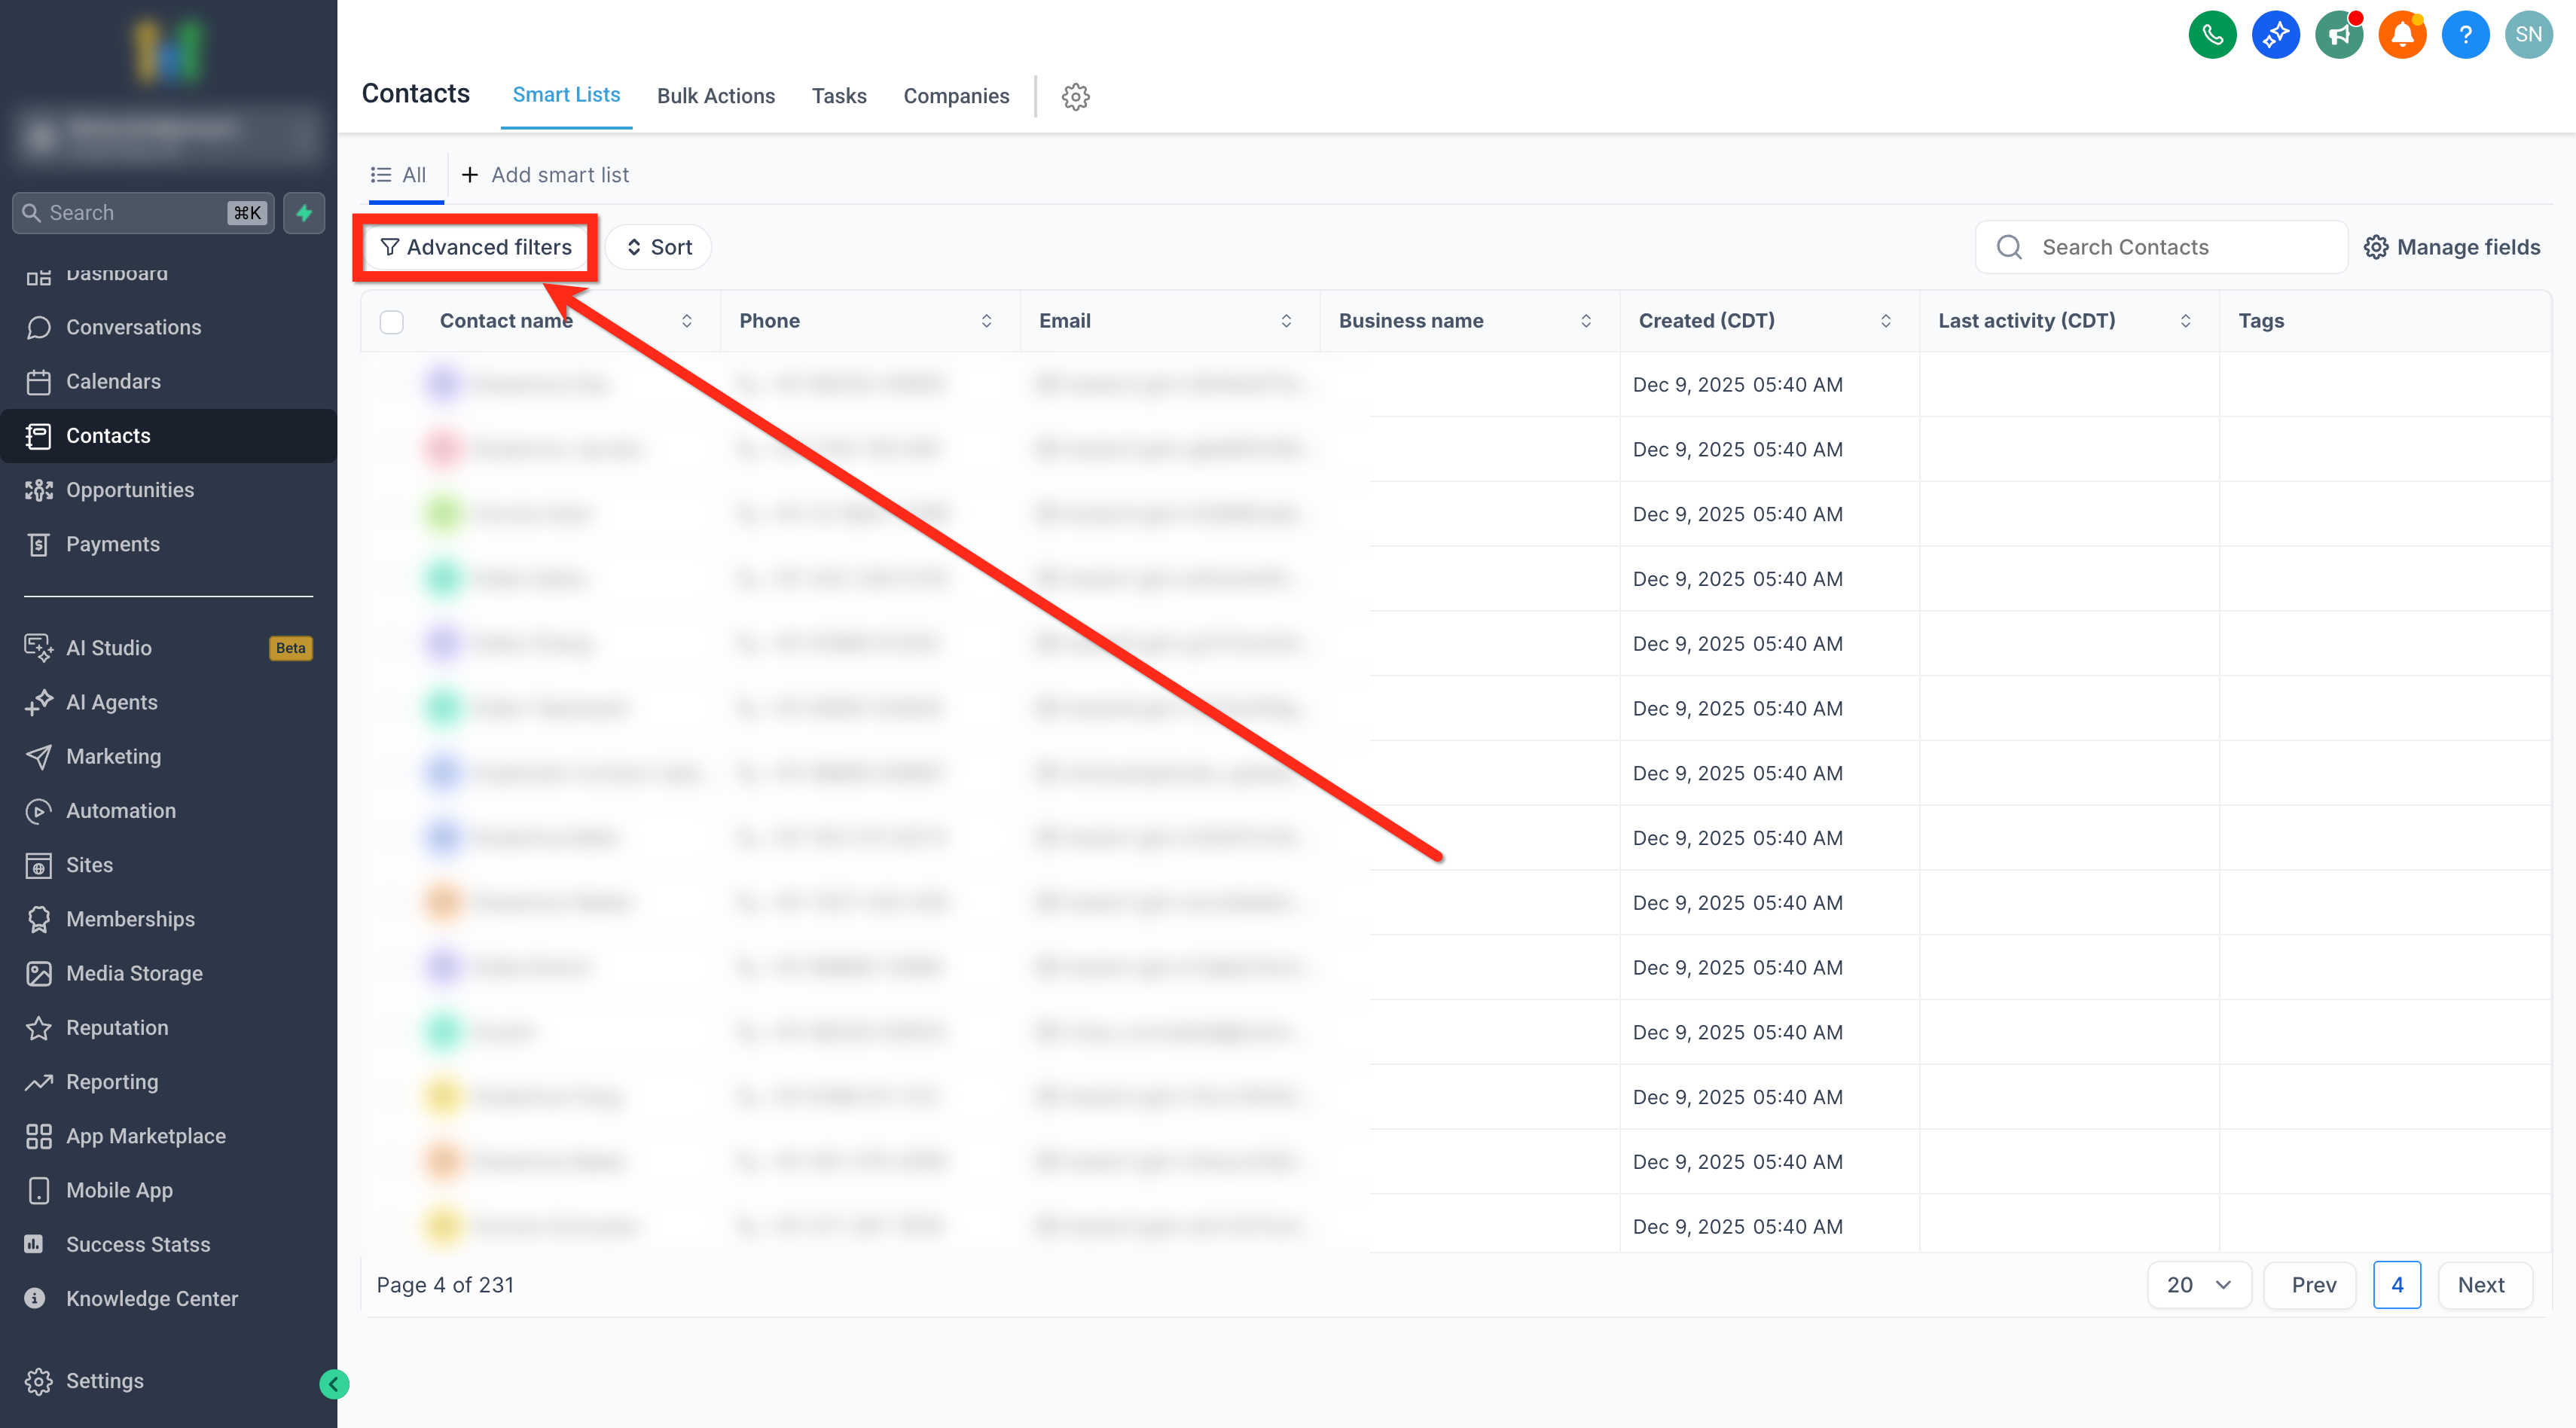This screenshot has height=1428, width=2576.
Task: Switch to the Bulk Actions tab
Action: pyautogui.click(x=716, y=96)
